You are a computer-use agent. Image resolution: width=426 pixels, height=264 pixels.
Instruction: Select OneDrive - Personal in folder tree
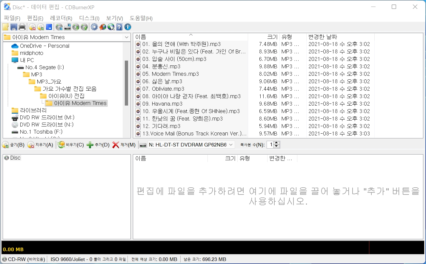coord(44,46)
